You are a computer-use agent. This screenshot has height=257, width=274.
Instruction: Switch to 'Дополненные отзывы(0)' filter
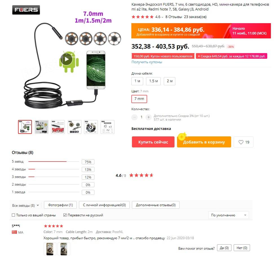coord(156,205)
